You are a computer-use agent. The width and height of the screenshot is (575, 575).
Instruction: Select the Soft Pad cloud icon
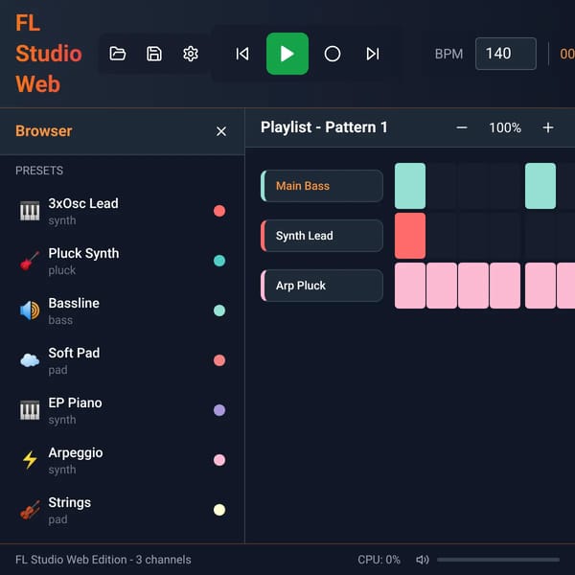[30, 360]
